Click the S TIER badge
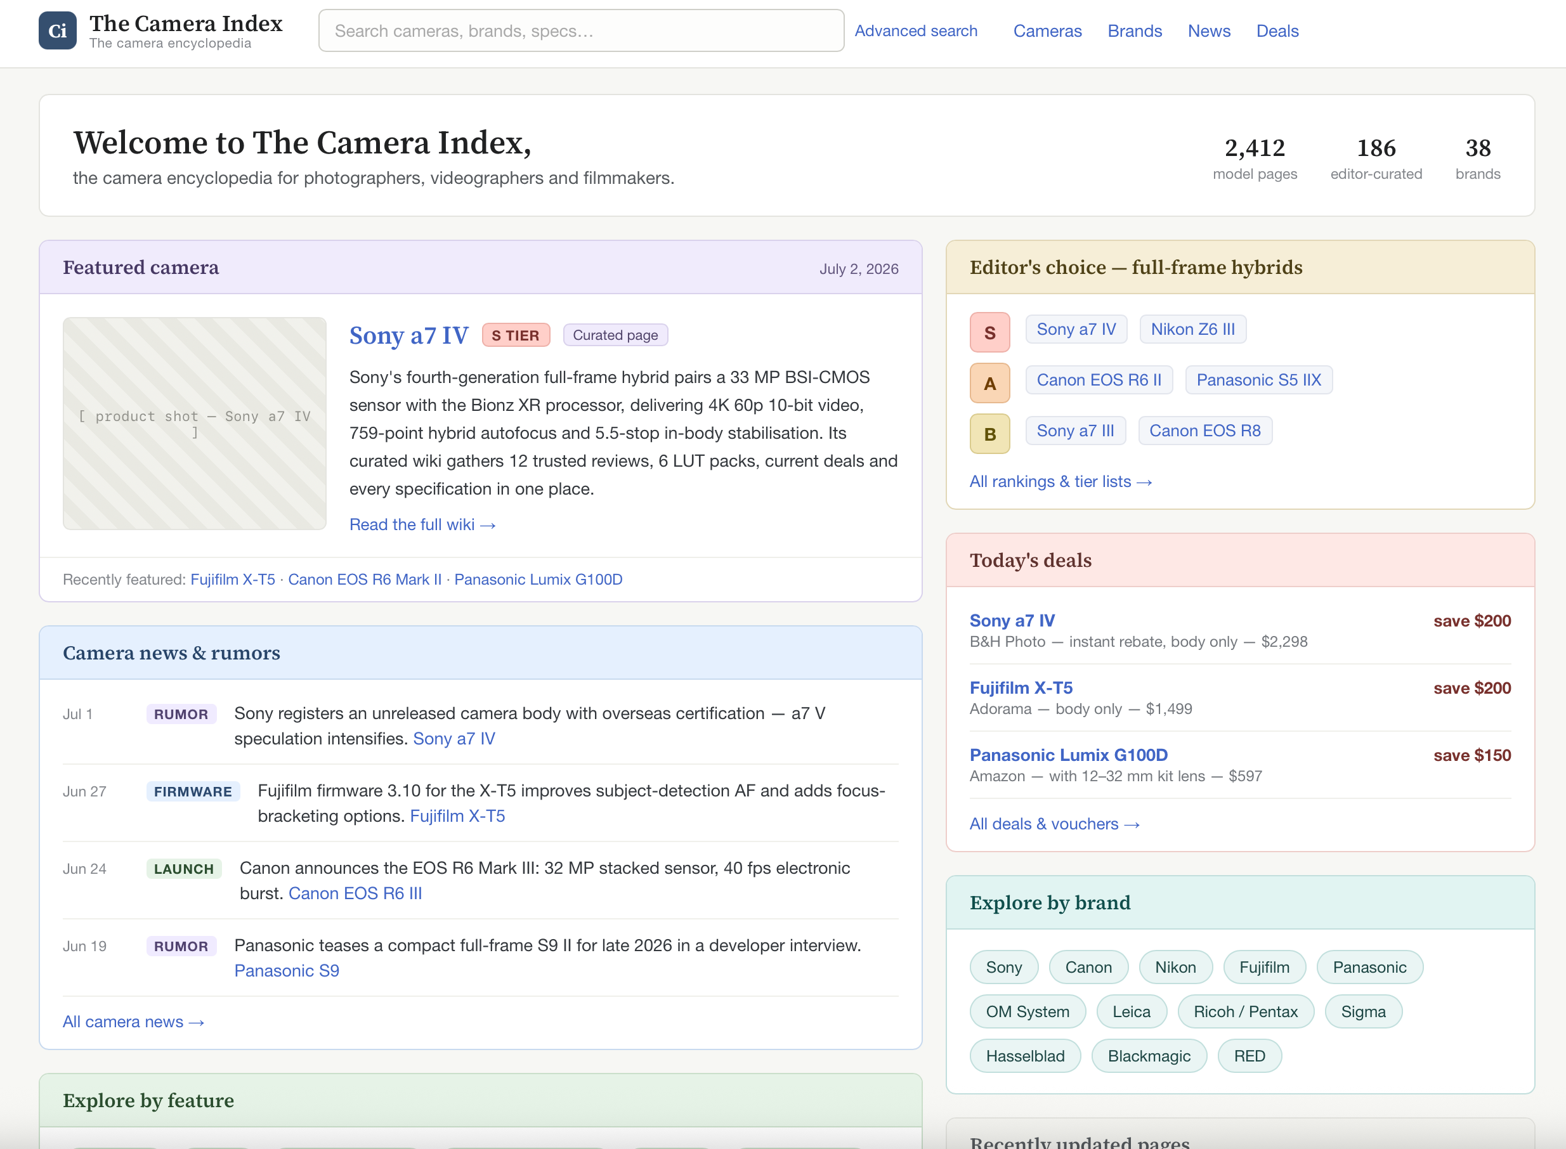 [516, 335]
